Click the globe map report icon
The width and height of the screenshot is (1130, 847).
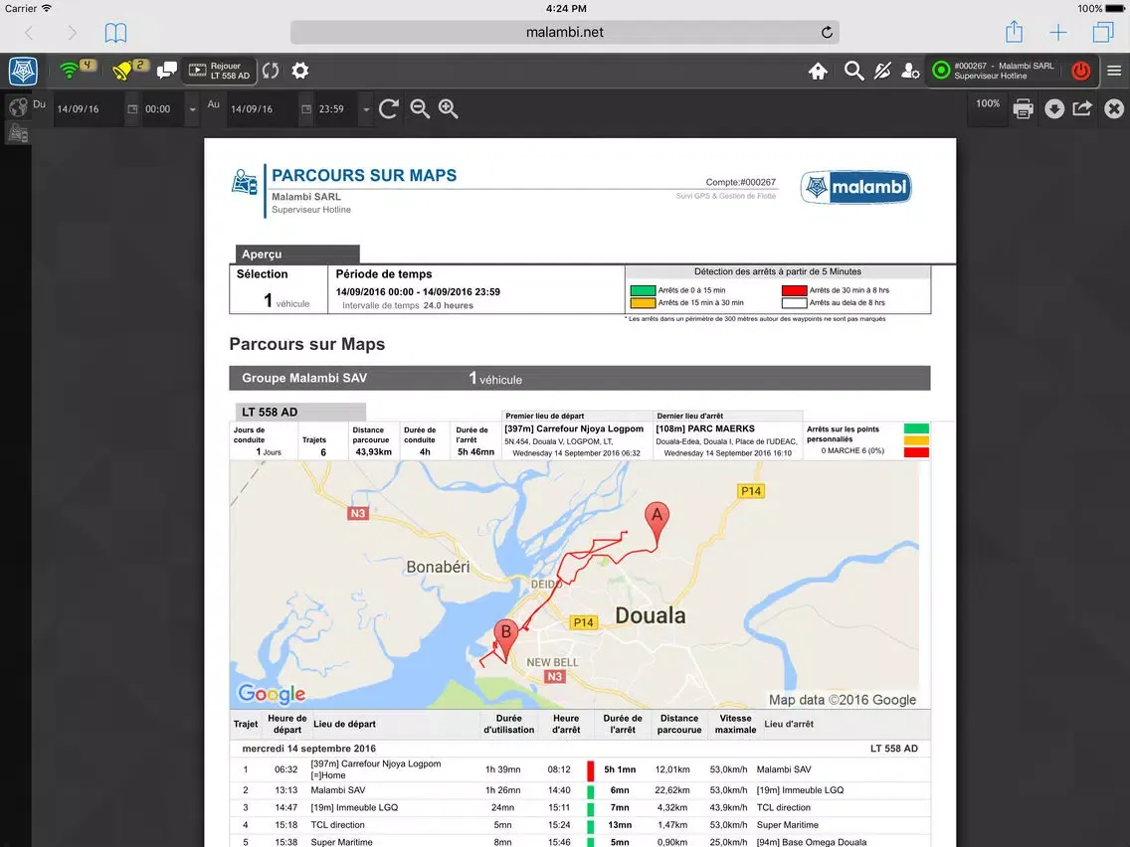click(18, 108)
